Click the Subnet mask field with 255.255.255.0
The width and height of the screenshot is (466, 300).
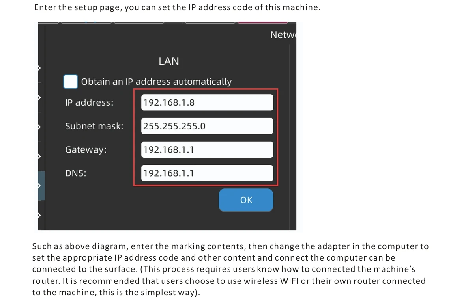coord(207,126)
